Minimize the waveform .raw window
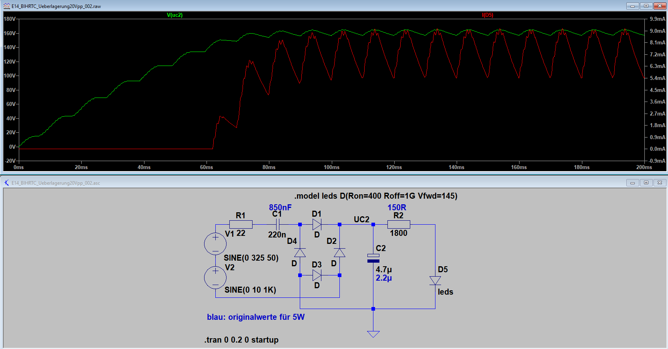Viewport: 668px width, 349px height. [632, 6]
